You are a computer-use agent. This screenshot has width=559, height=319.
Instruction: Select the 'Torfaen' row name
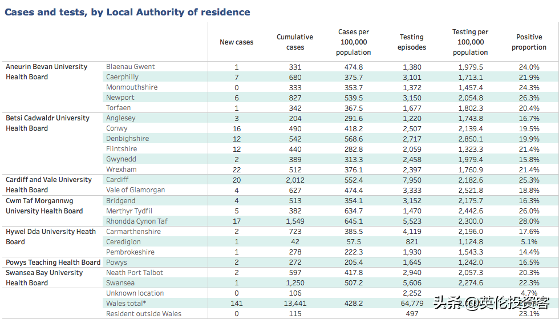coord(119,108)
